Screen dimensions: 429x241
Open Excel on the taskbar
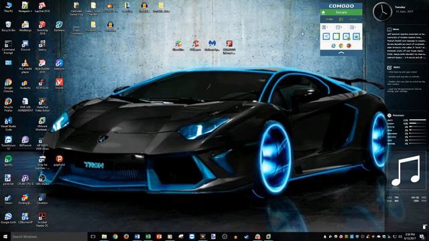[x=148, y=236]
